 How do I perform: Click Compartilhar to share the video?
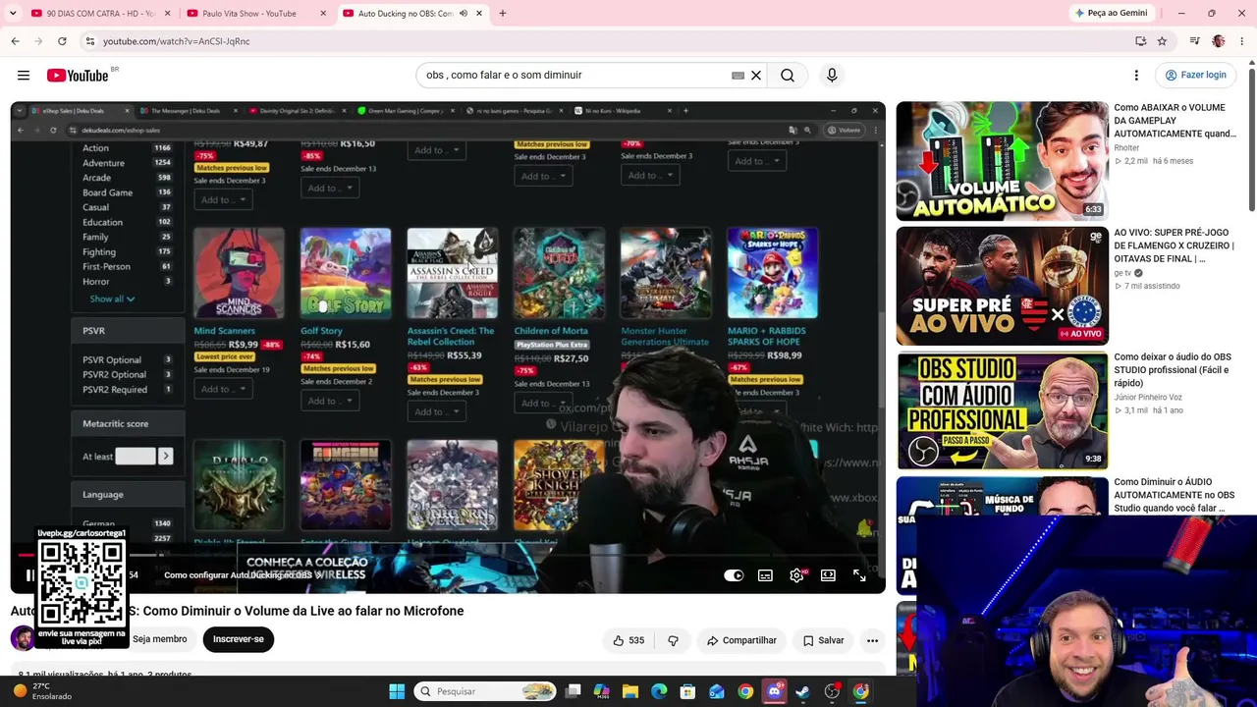pos(741,640)
